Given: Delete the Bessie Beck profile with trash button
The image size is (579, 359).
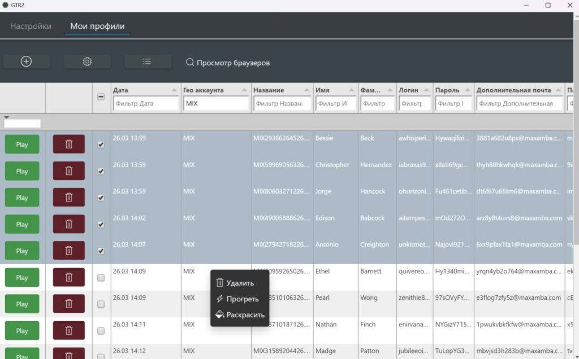Looking at the screenshot, I should (x=68, y=144).
